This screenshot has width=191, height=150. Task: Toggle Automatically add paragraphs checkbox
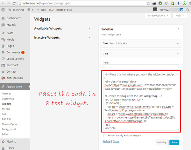click(x=105, y=135)
